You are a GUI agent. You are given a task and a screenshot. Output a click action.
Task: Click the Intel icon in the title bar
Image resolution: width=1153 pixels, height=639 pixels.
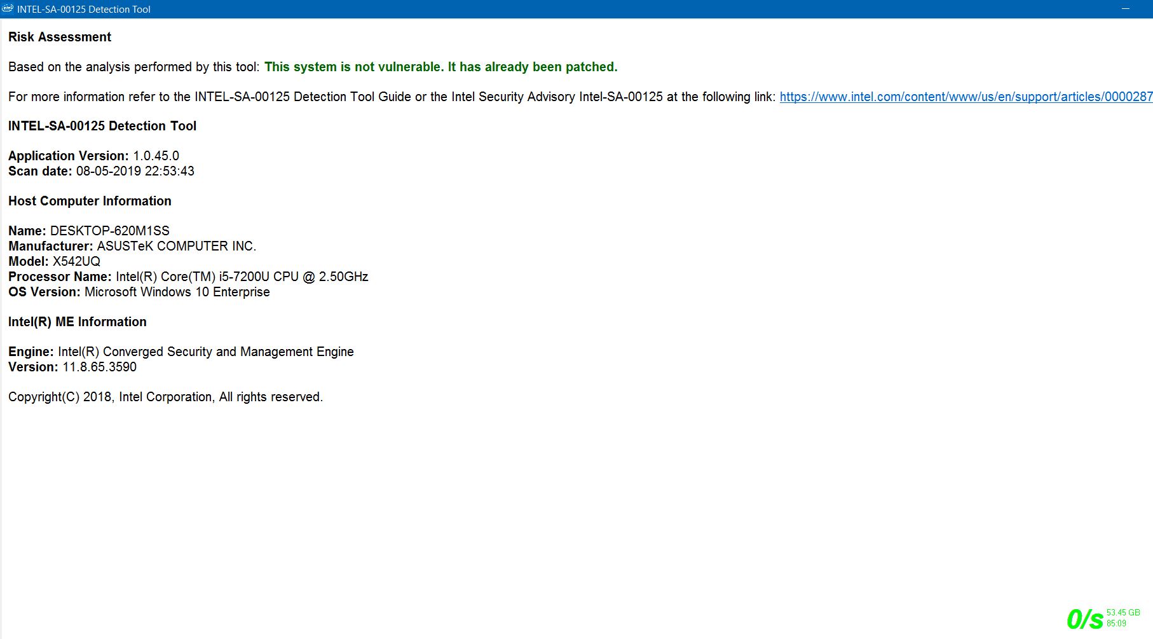click(8, 9)
